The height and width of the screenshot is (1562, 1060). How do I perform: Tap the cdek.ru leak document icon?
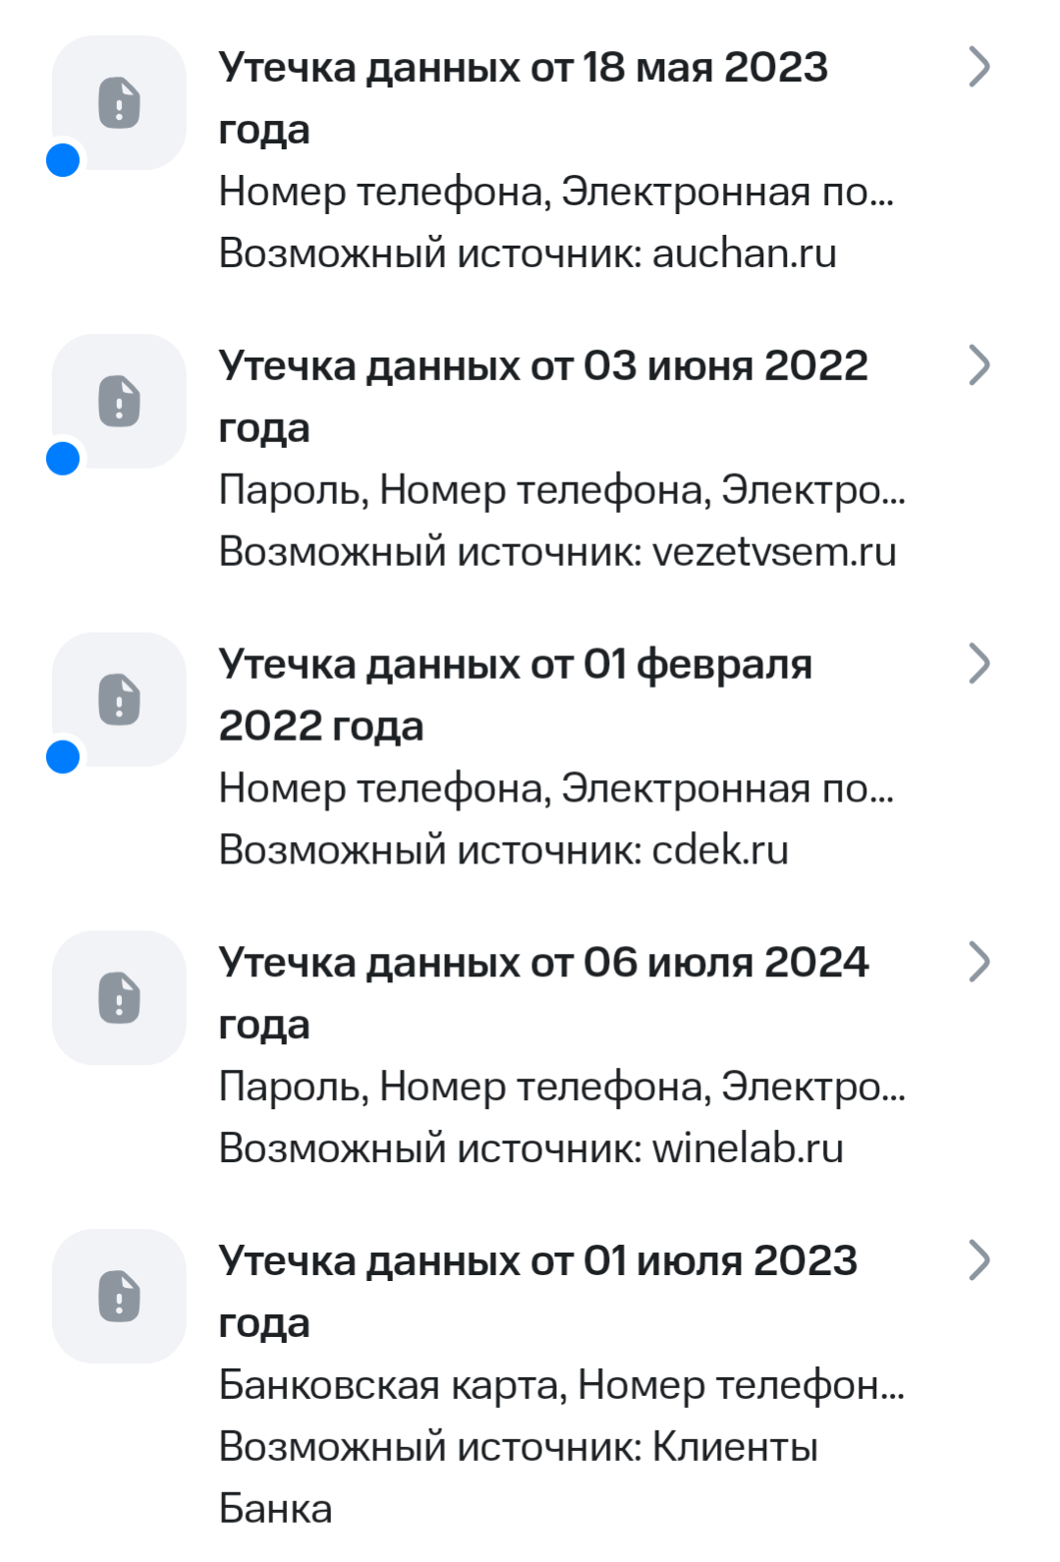(x=119, y=700)
